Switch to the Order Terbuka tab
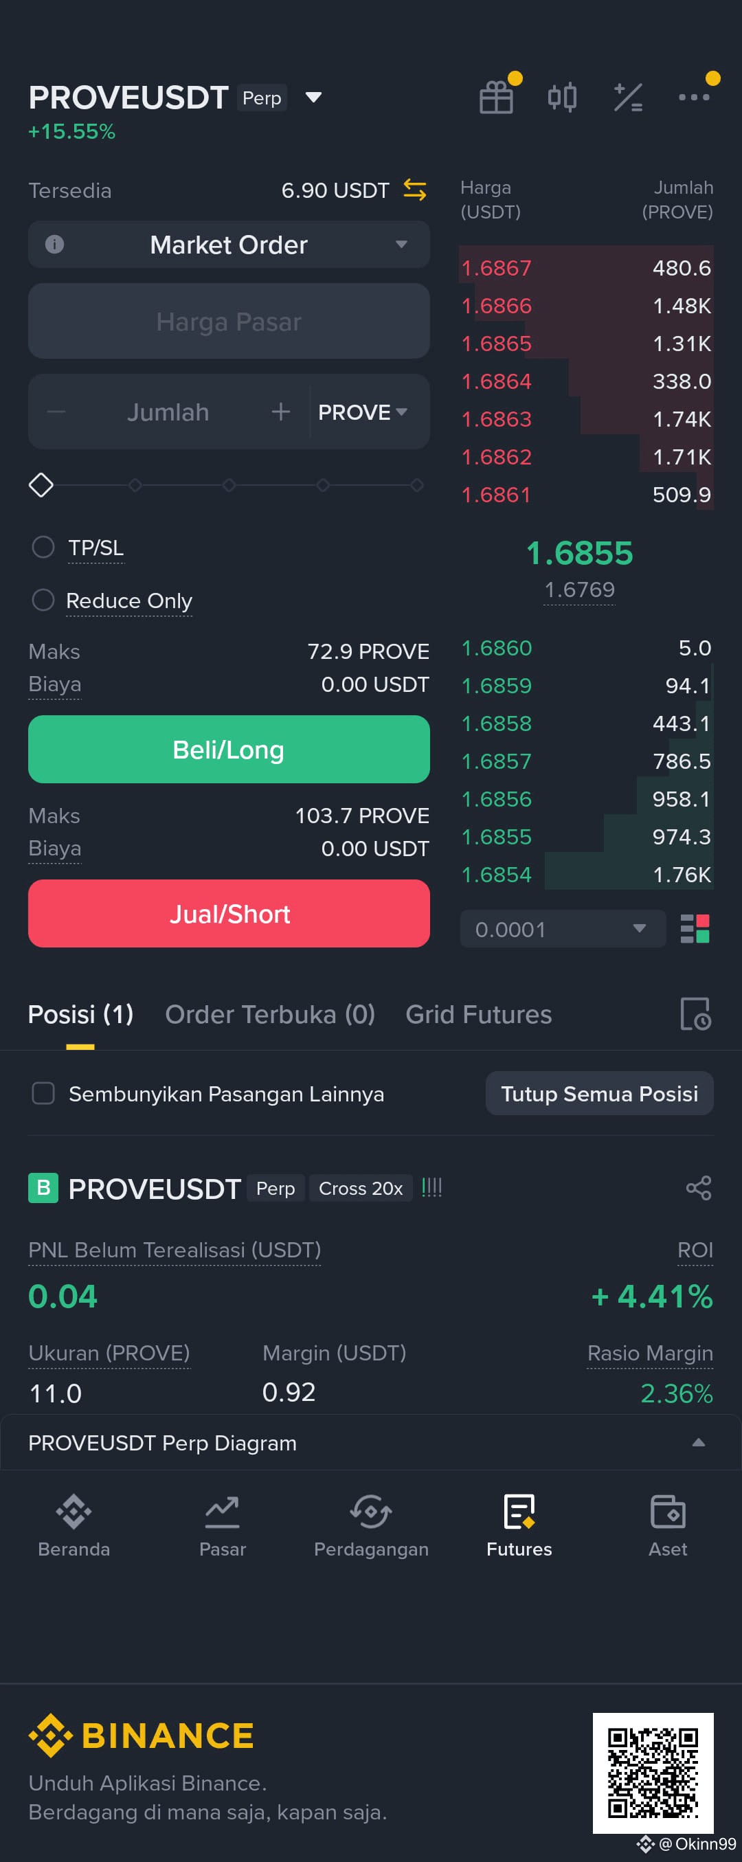 (x=270, y=1014)
